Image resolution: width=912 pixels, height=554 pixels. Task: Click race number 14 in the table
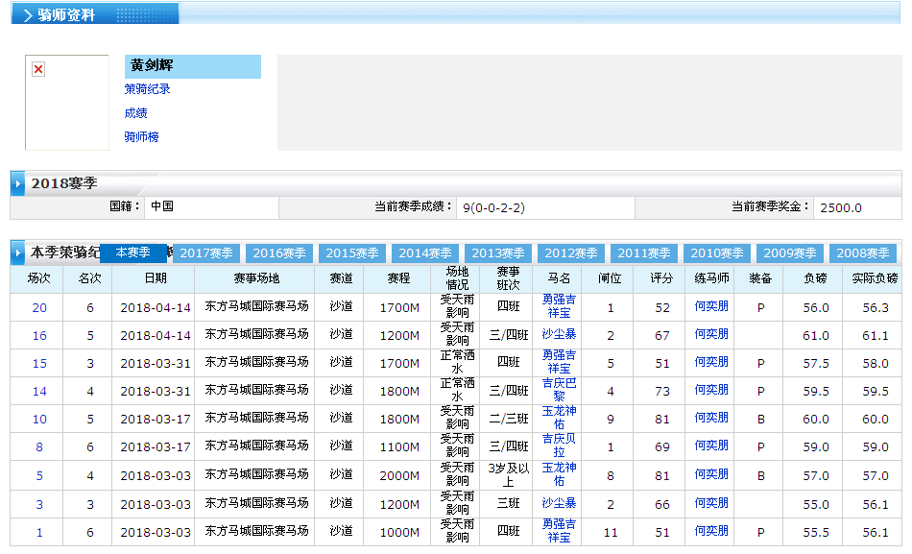click(x=39, y=392)
